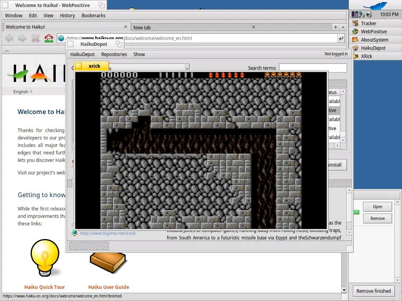The width and height of the screenshot is (402, 301).
Task: Click the Go arrow beside URL field
Action: [341, 38]
